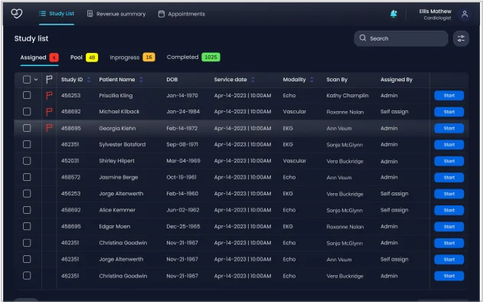
Task: Sort by Study ID arrows
Action: click(x=89, y=80)
